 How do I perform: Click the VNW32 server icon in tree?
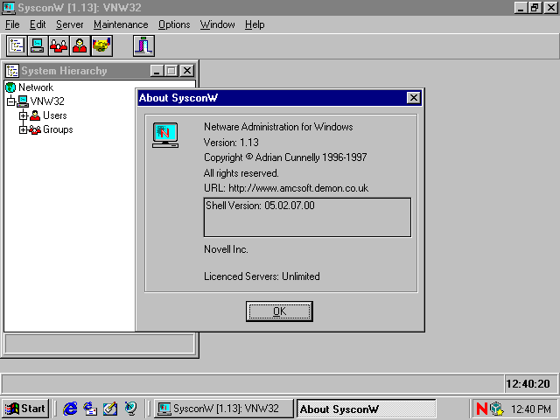(23, 101)
